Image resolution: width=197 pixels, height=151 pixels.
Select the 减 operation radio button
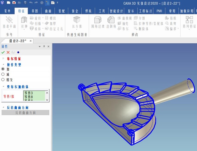click(x=3, y=74)
